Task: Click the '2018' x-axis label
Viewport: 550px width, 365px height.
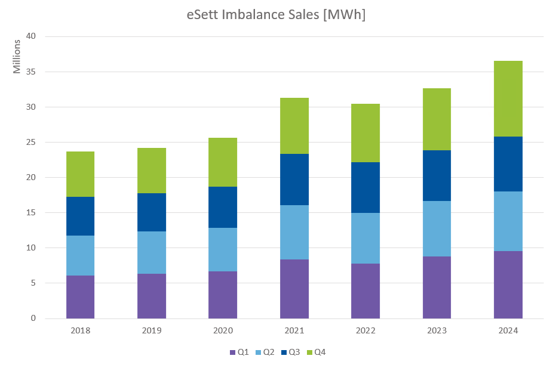Action: (x=81, y=330)
